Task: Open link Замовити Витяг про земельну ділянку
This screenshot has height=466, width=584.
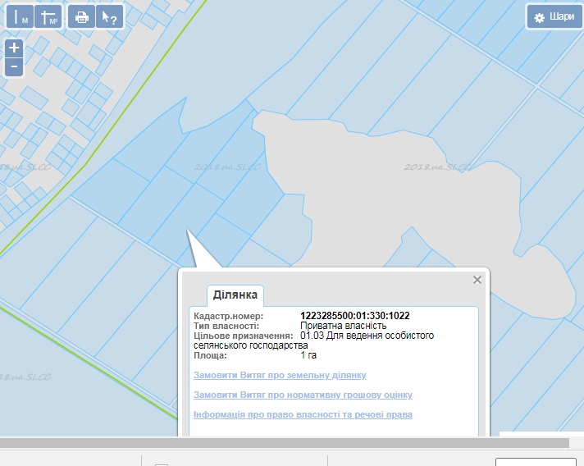Action: (x=280, y=375)
